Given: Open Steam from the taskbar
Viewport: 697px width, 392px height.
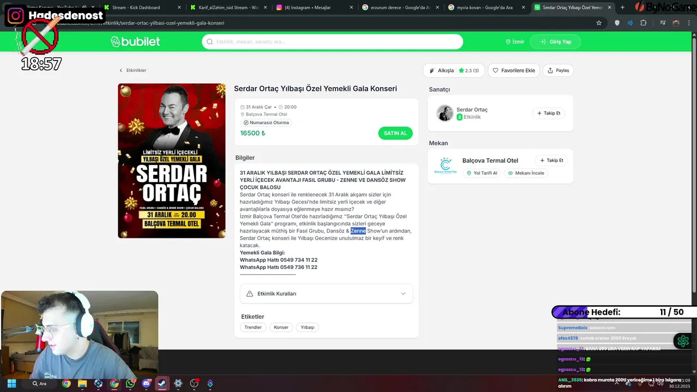Looking at the screenshot, I should pos(162,383).
